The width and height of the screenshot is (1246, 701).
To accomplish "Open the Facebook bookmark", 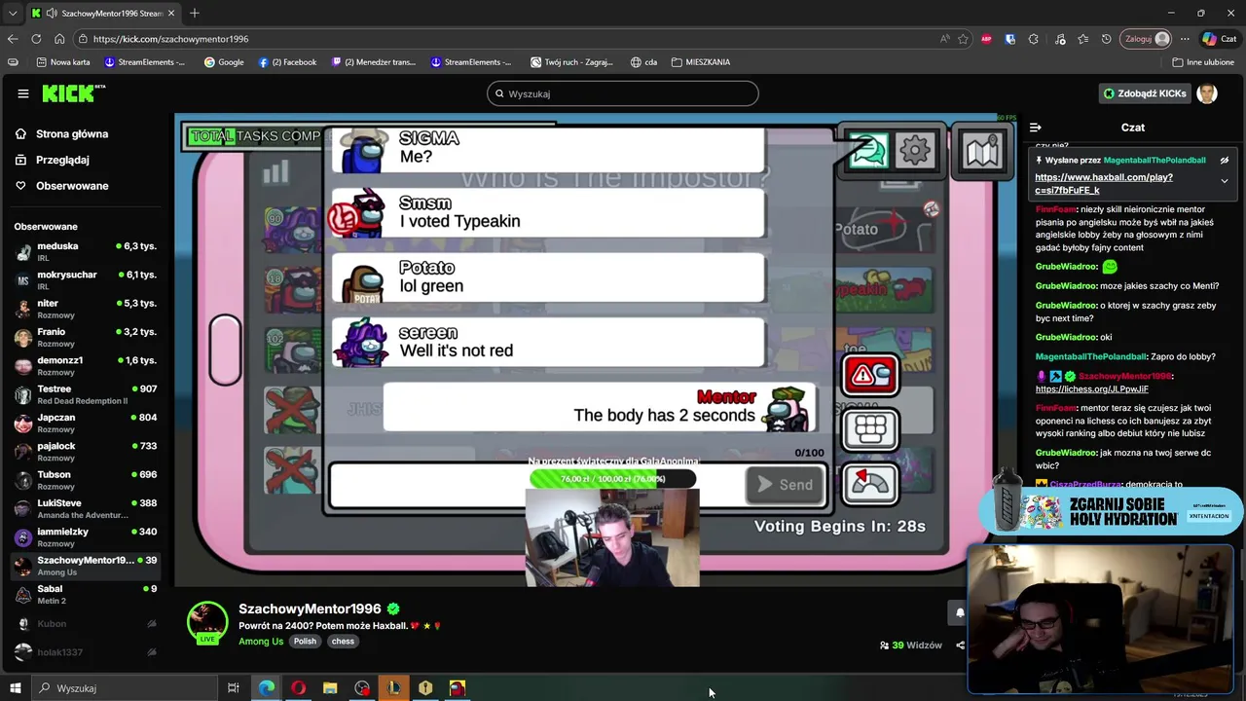I will tap(287, 62).
